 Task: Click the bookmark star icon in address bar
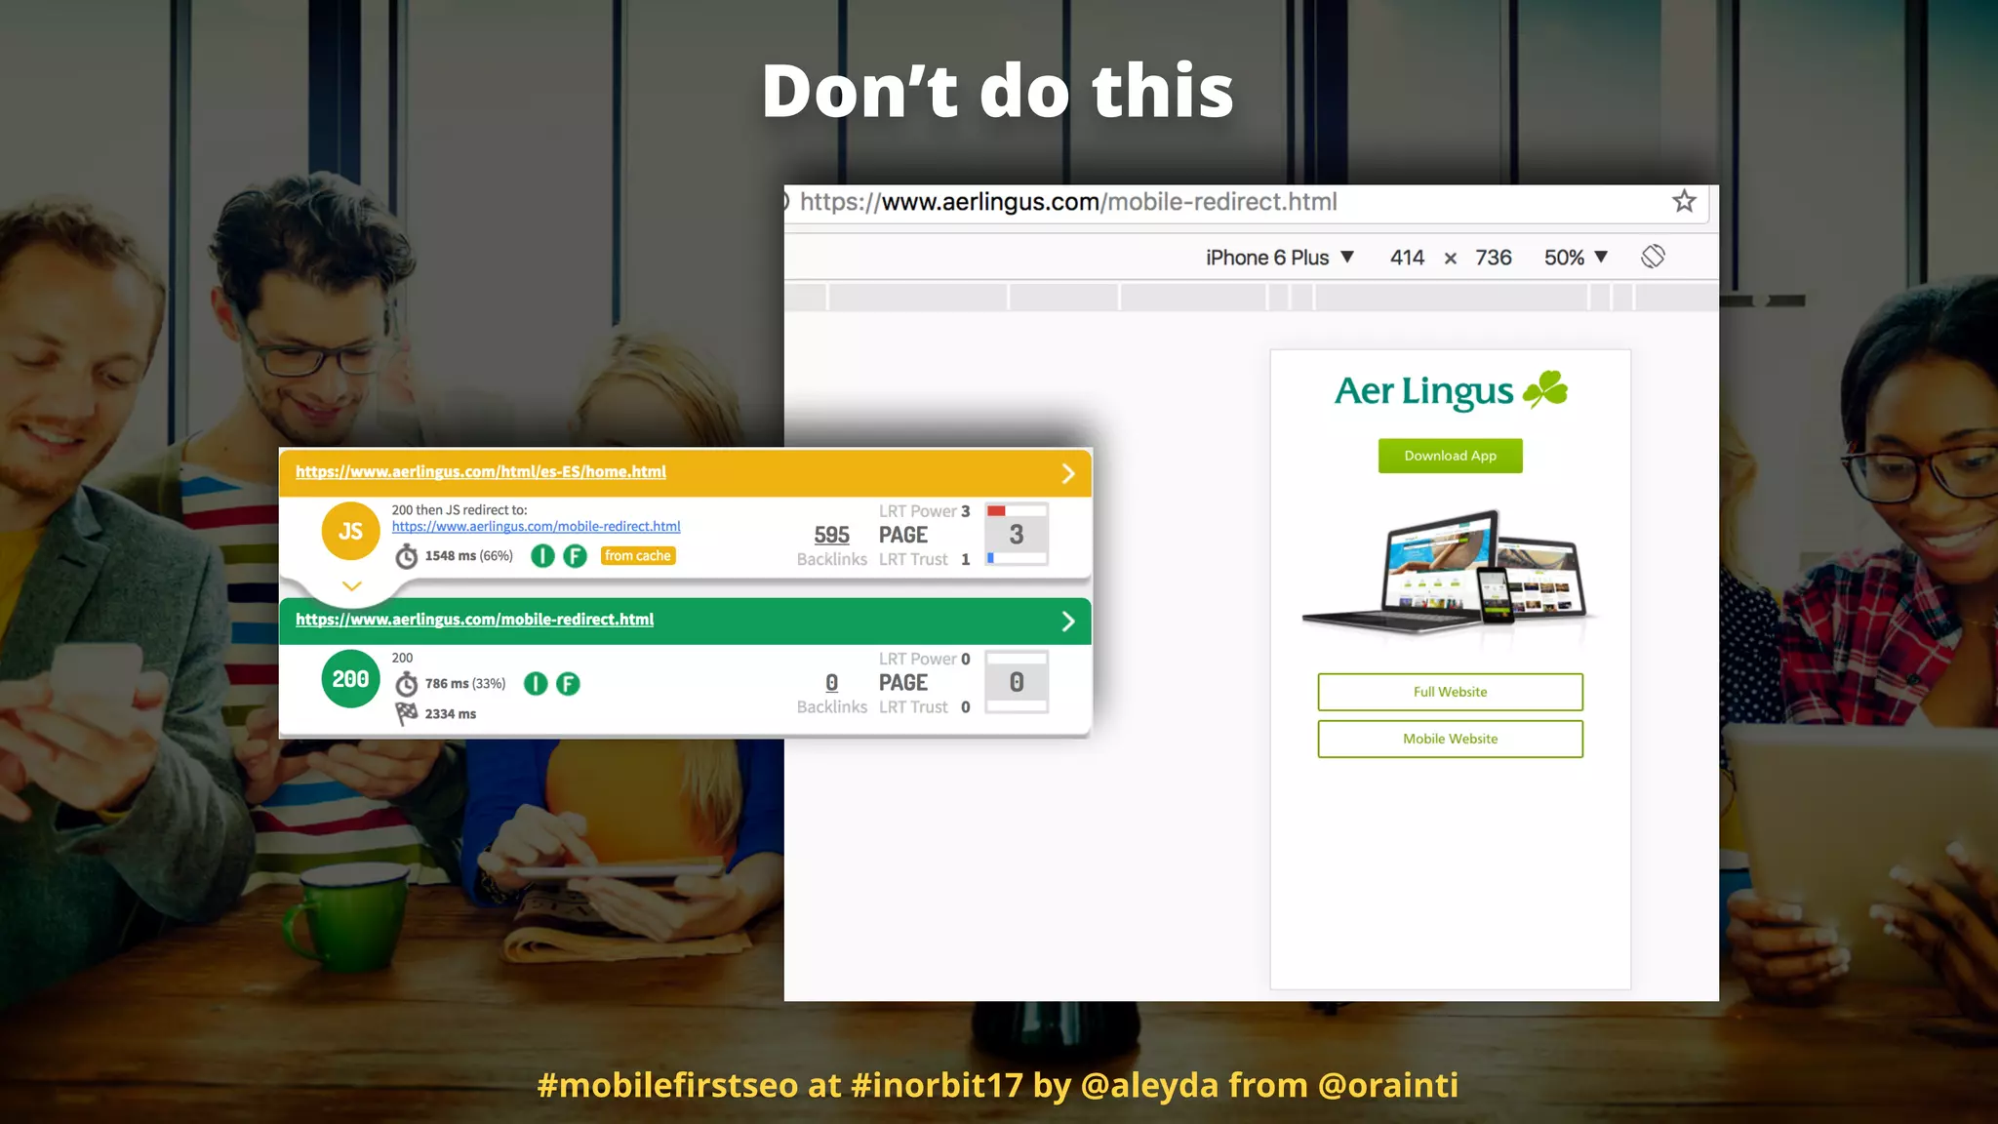click(1684, 202)
